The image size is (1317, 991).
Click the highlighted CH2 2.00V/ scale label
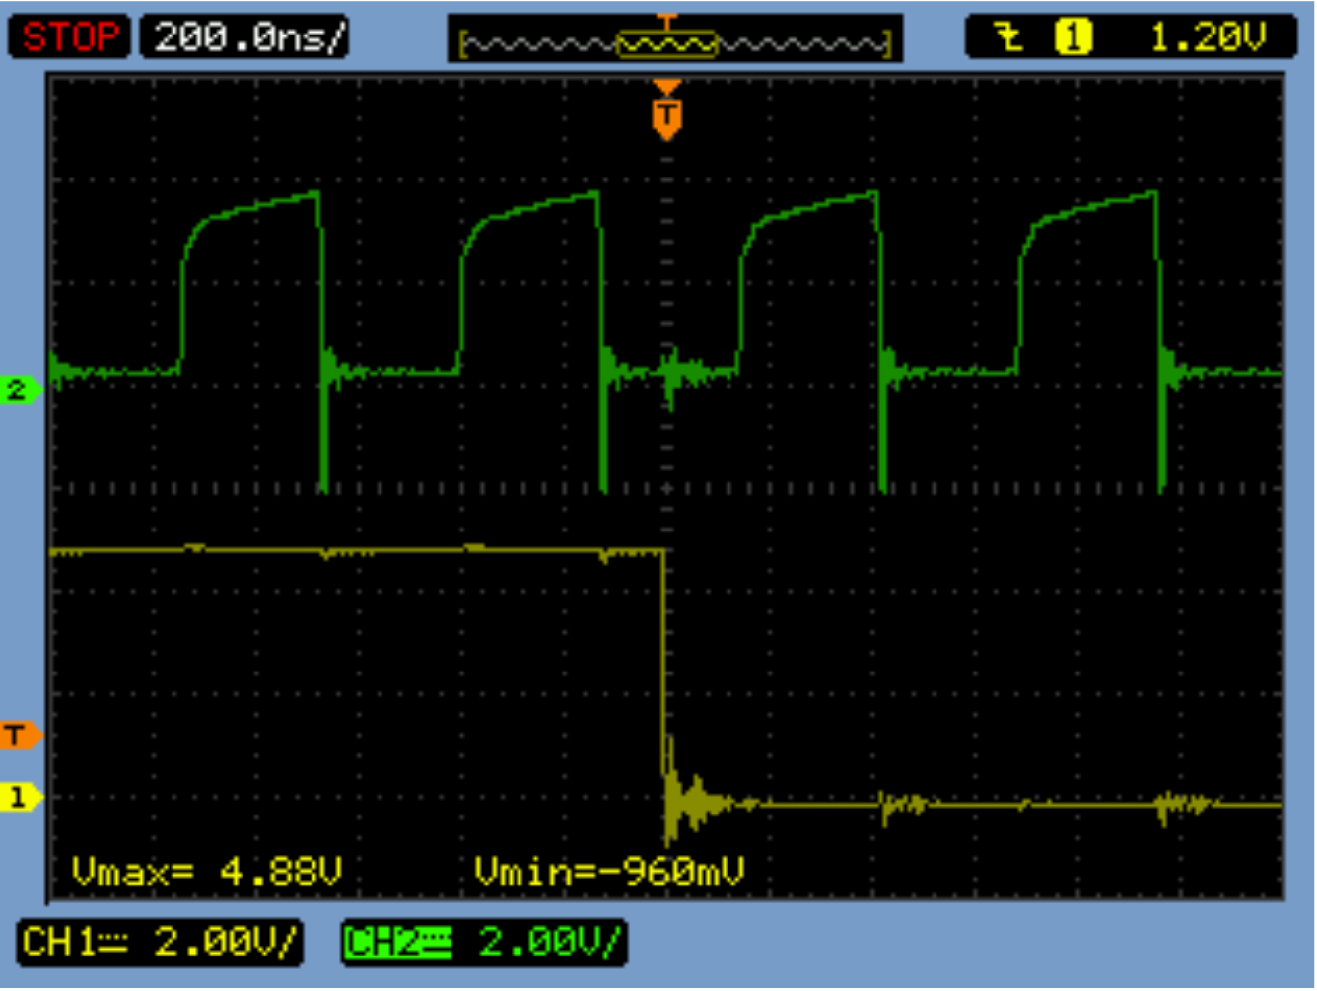483,943
